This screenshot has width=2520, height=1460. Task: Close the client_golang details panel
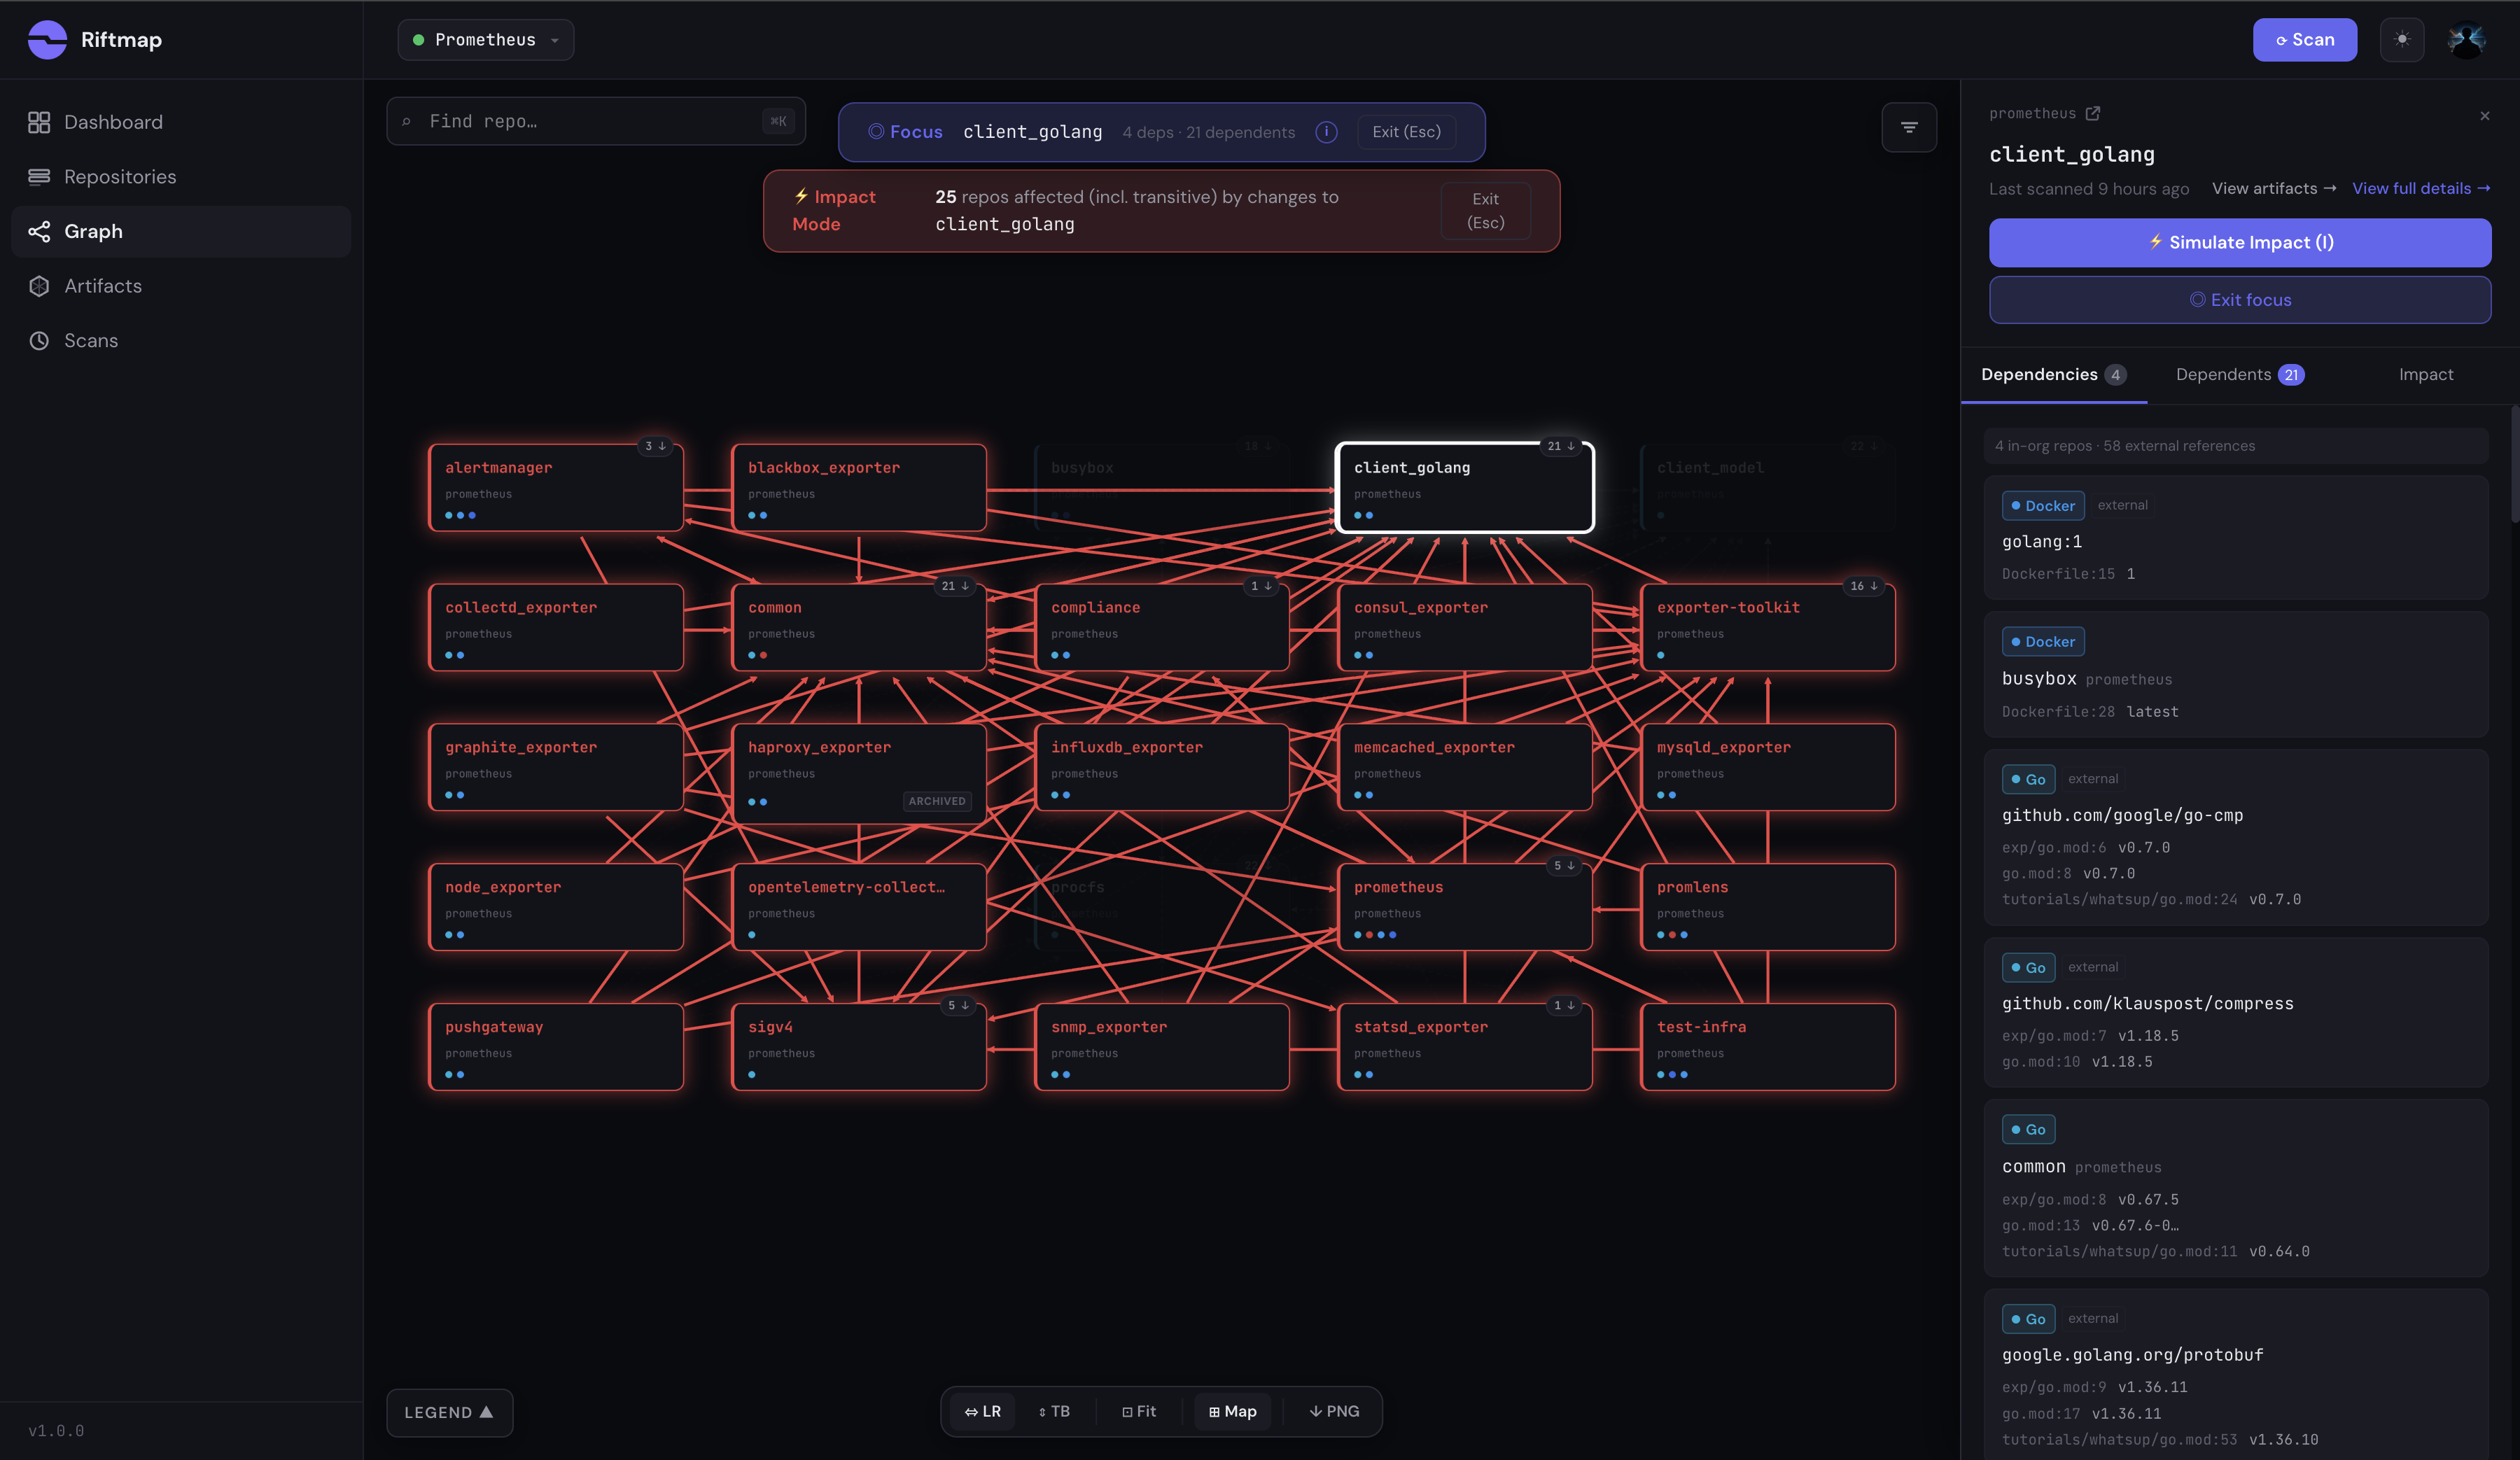[2485, 116]
